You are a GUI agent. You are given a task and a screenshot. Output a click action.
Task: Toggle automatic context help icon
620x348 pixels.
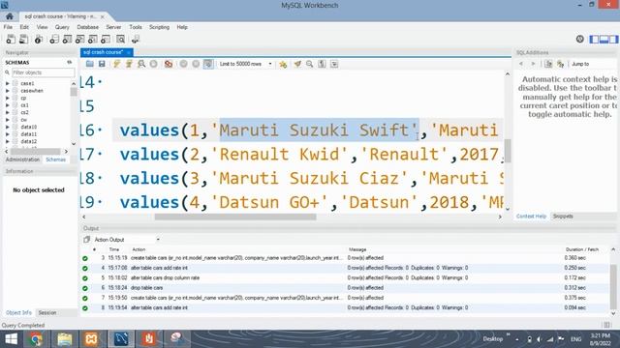click(560, 64)
